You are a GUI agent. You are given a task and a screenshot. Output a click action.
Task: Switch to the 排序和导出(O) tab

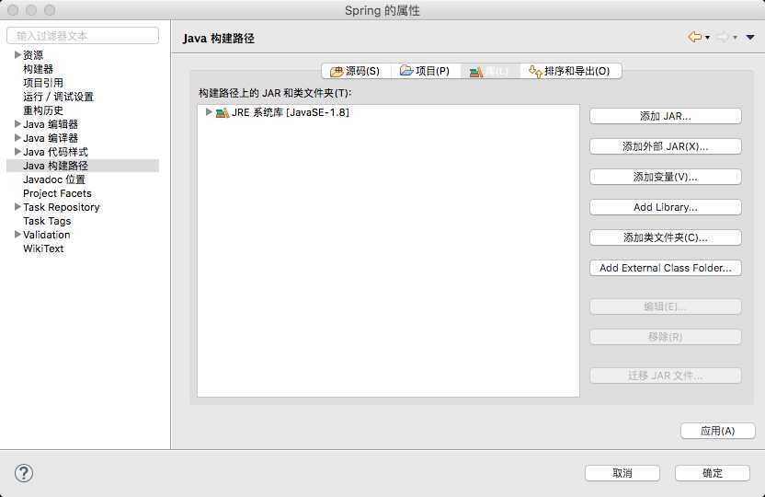coord(570,71)
